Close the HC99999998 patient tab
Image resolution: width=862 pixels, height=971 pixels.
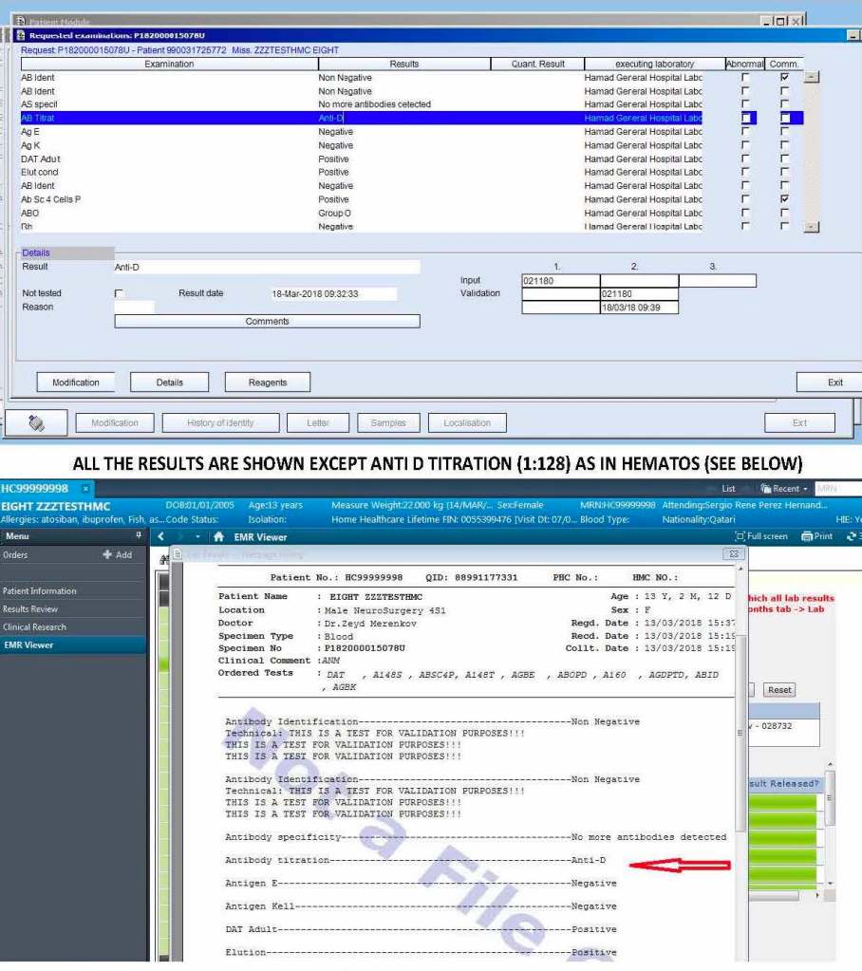(x=84, y=488)
